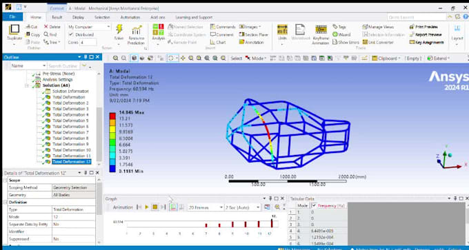Switch to the Result ribbon tab
The height and width of the screenshot is (250, 469).
[x=57, y=17]
